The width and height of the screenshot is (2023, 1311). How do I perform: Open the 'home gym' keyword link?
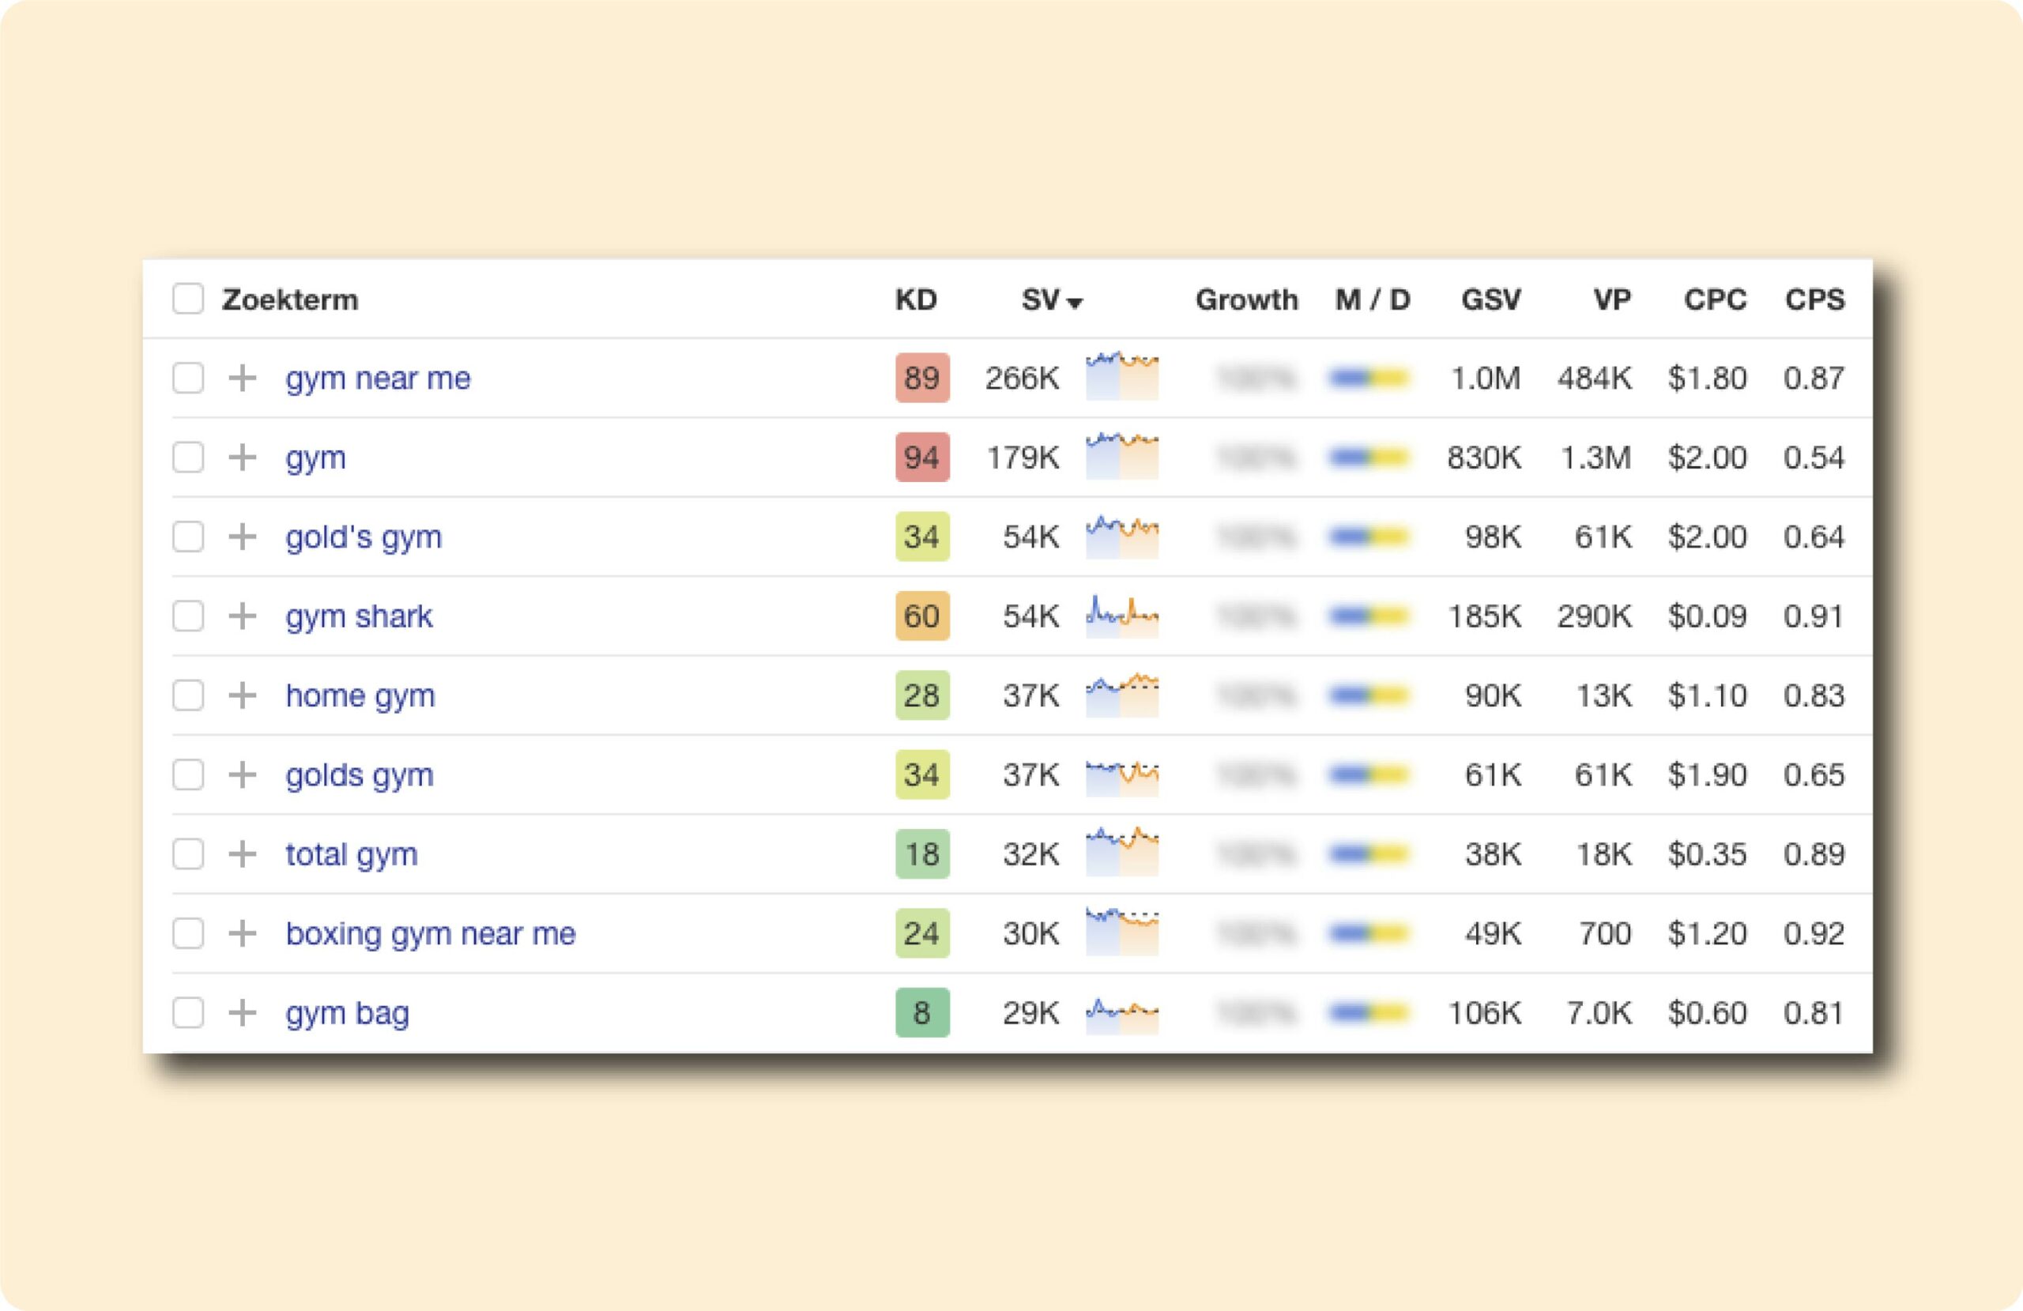coord(360,695)
